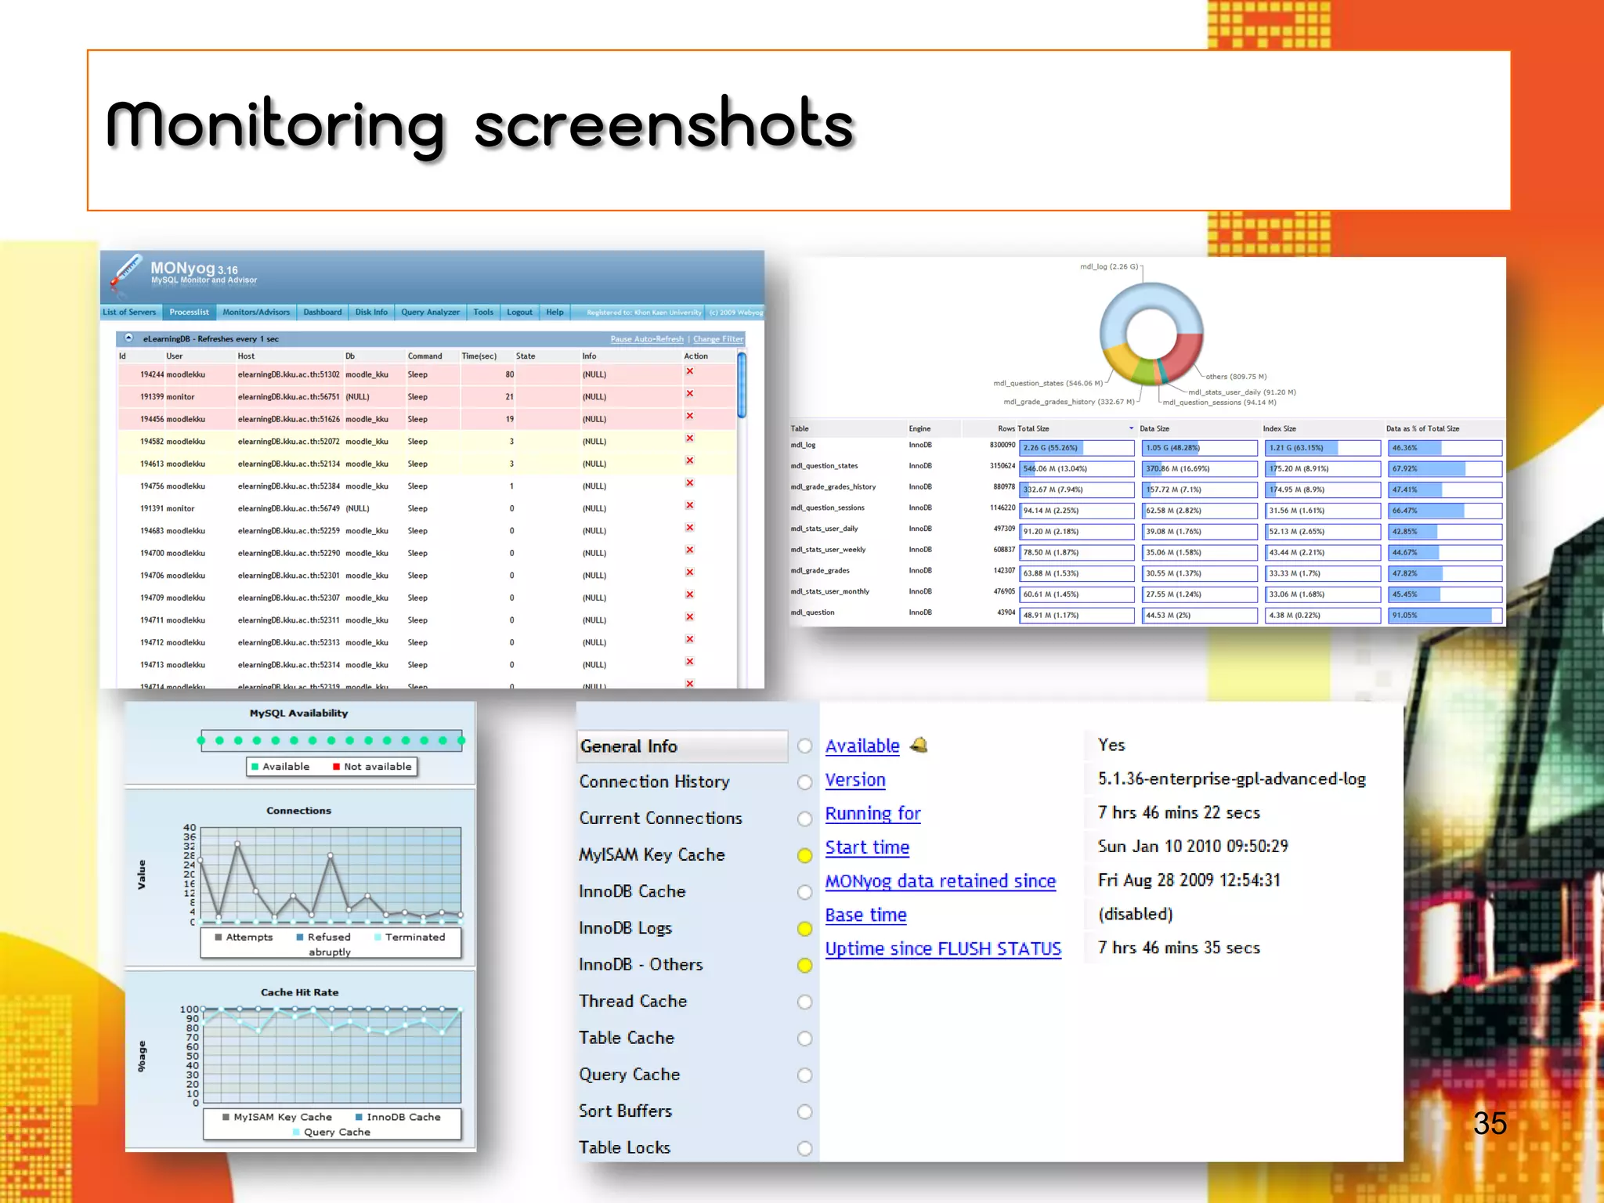This screenshot has width=1604, height=1203.
Task: Switch to the Processlist tab
Action: 190,312
